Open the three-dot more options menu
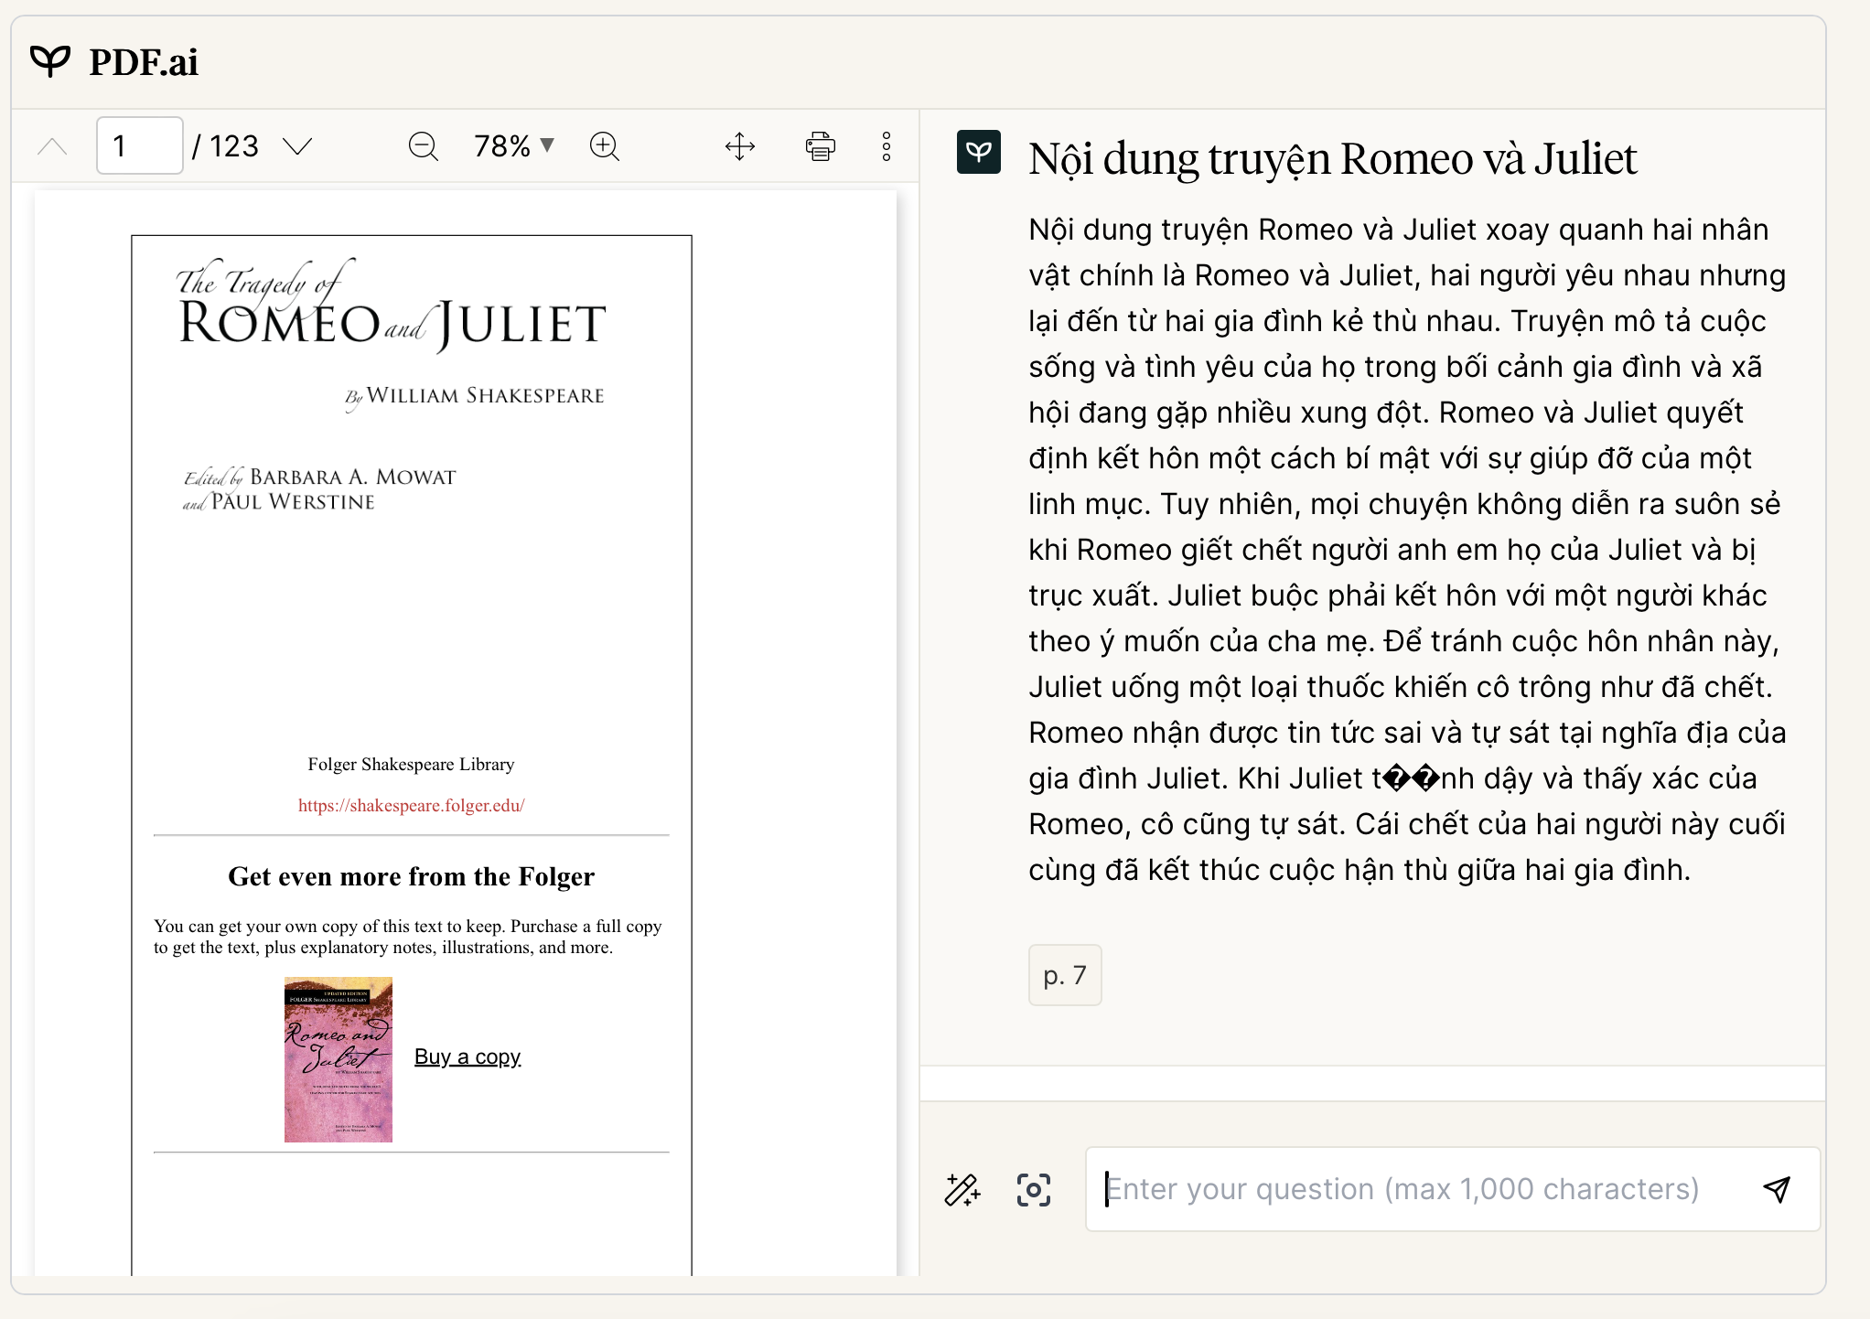The image size is (1870, 1319). click(x=886, y=146)
